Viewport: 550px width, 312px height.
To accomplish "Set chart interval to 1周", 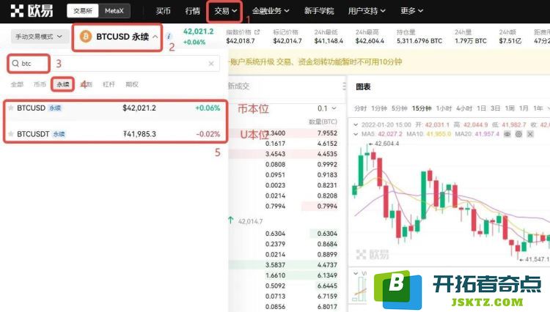I will [510, 108].
